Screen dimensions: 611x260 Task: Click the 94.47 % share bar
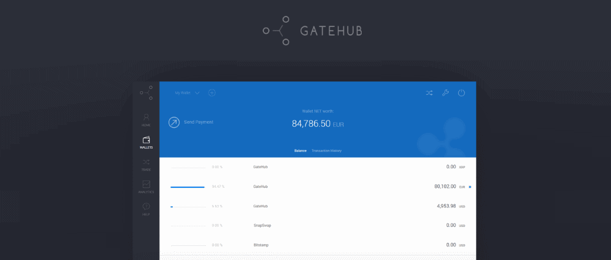click(x=188, y=187)
